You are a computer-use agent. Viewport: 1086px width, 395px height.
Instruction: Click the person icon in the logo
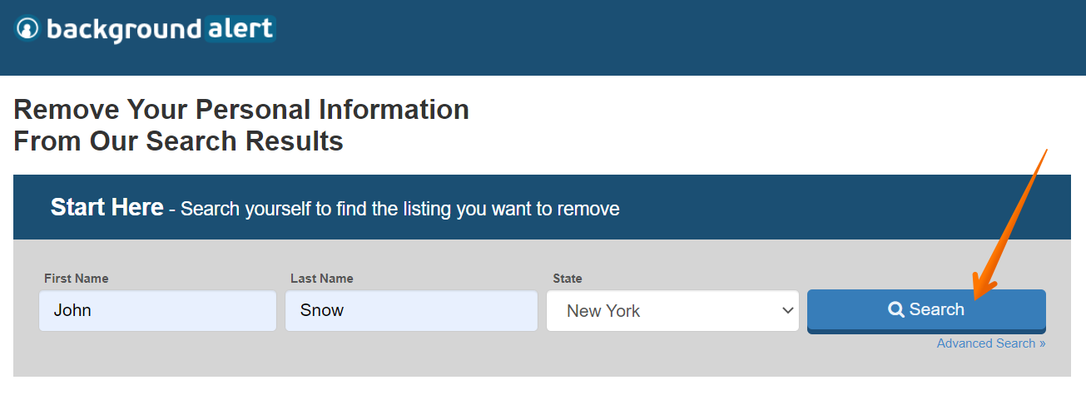(x=27, y=29)
